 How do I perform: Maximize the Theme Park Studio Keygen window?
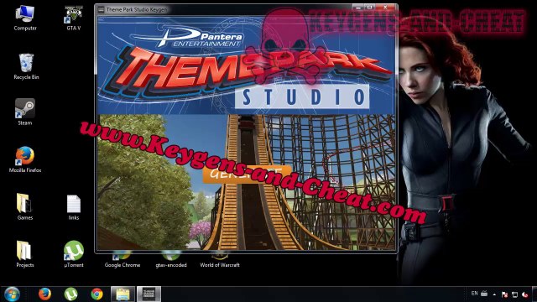369,8
